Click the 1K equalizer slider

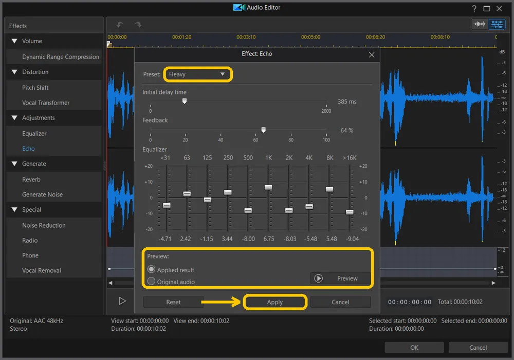click(x=268, y=187)
